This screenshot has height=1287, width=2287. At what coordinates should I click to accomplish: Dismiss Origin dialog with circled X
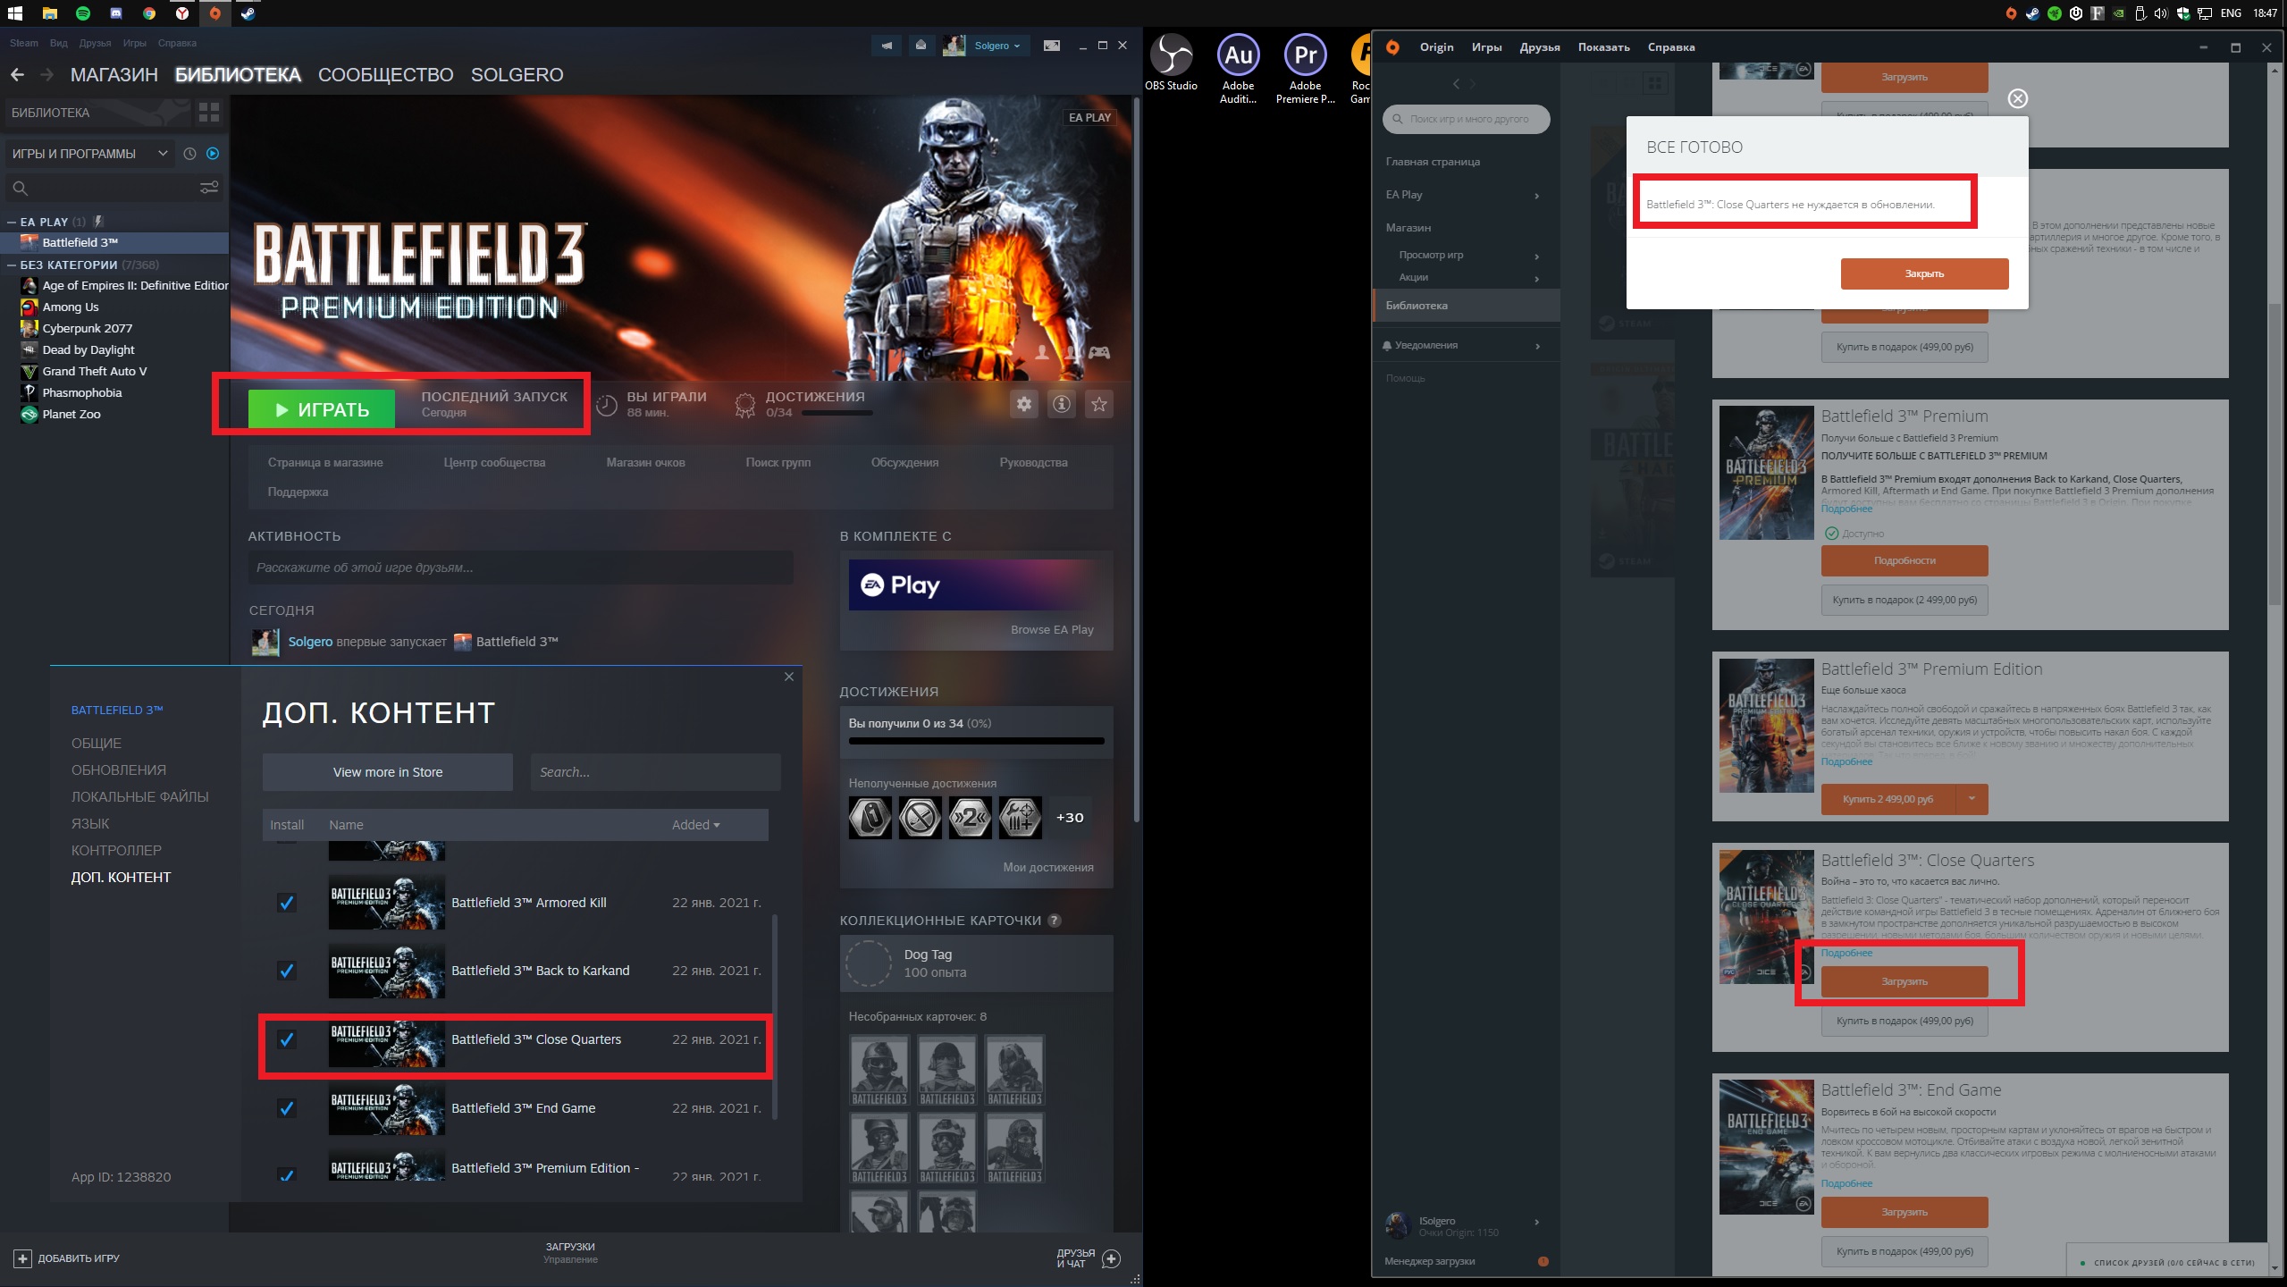[2017, 99]
